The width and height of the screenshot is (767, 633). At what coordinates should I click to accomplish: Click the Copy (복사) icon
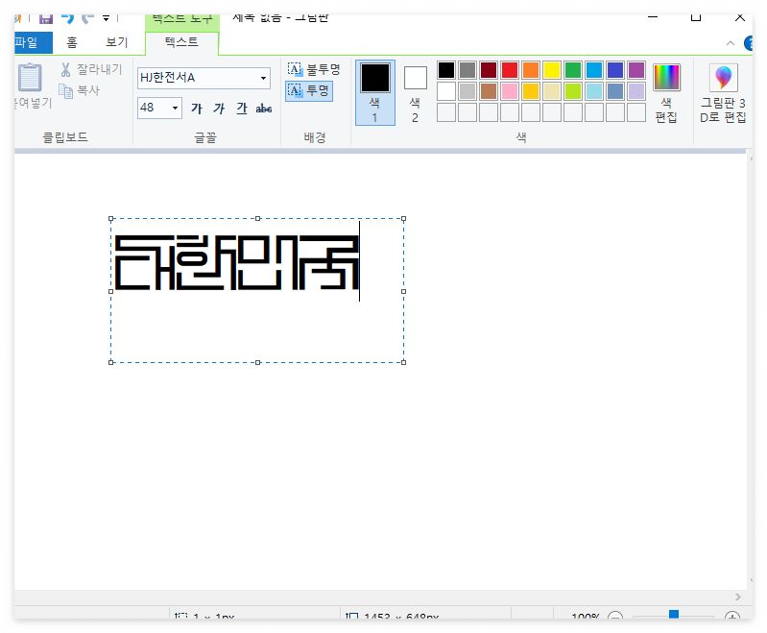pyautogui.click(x=66, y=90)
